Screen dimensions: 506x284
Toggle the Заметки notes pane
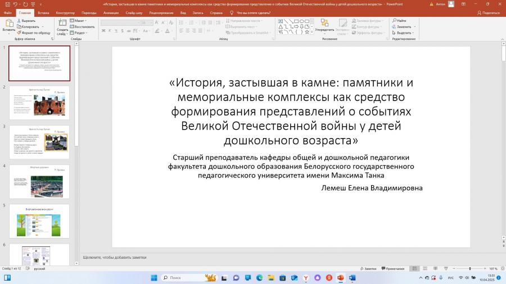point(368,268)
